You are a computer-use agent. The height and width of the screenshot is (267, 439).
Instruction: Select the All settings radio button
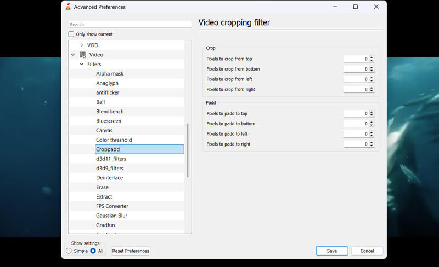pyautogui.click(x=93, y=251)
